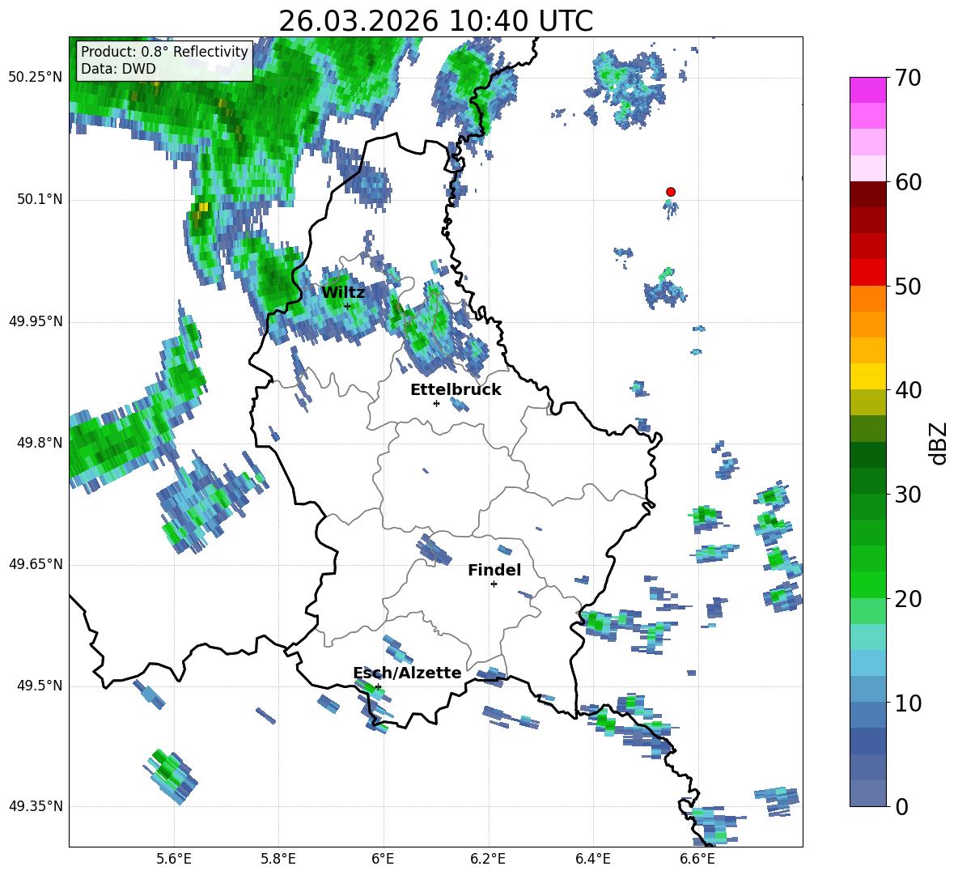Screen dimensions: 958x875
Task: Click the title 26.03.2026 10:40 UTC
Action: [435, 21]
